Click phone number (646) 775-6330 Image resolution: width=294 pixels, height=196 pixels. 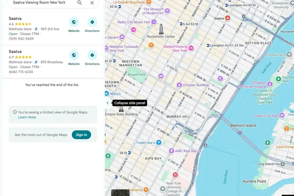pyautogui.click(x=21, y=72)
